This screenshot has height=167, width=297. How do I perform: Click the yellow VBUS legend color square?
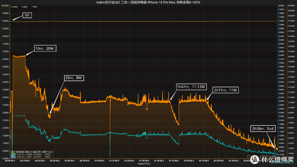12,7
